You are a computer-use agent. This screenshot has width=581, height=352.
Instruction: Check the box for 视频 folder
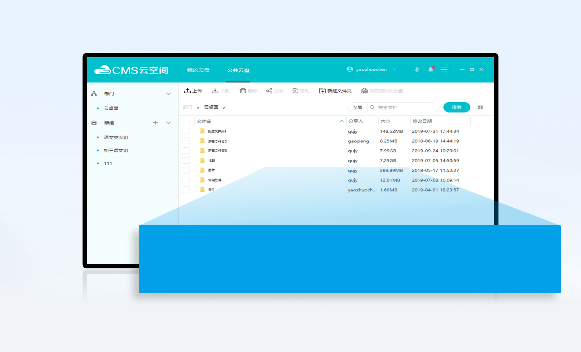click(x=186, y=160)
